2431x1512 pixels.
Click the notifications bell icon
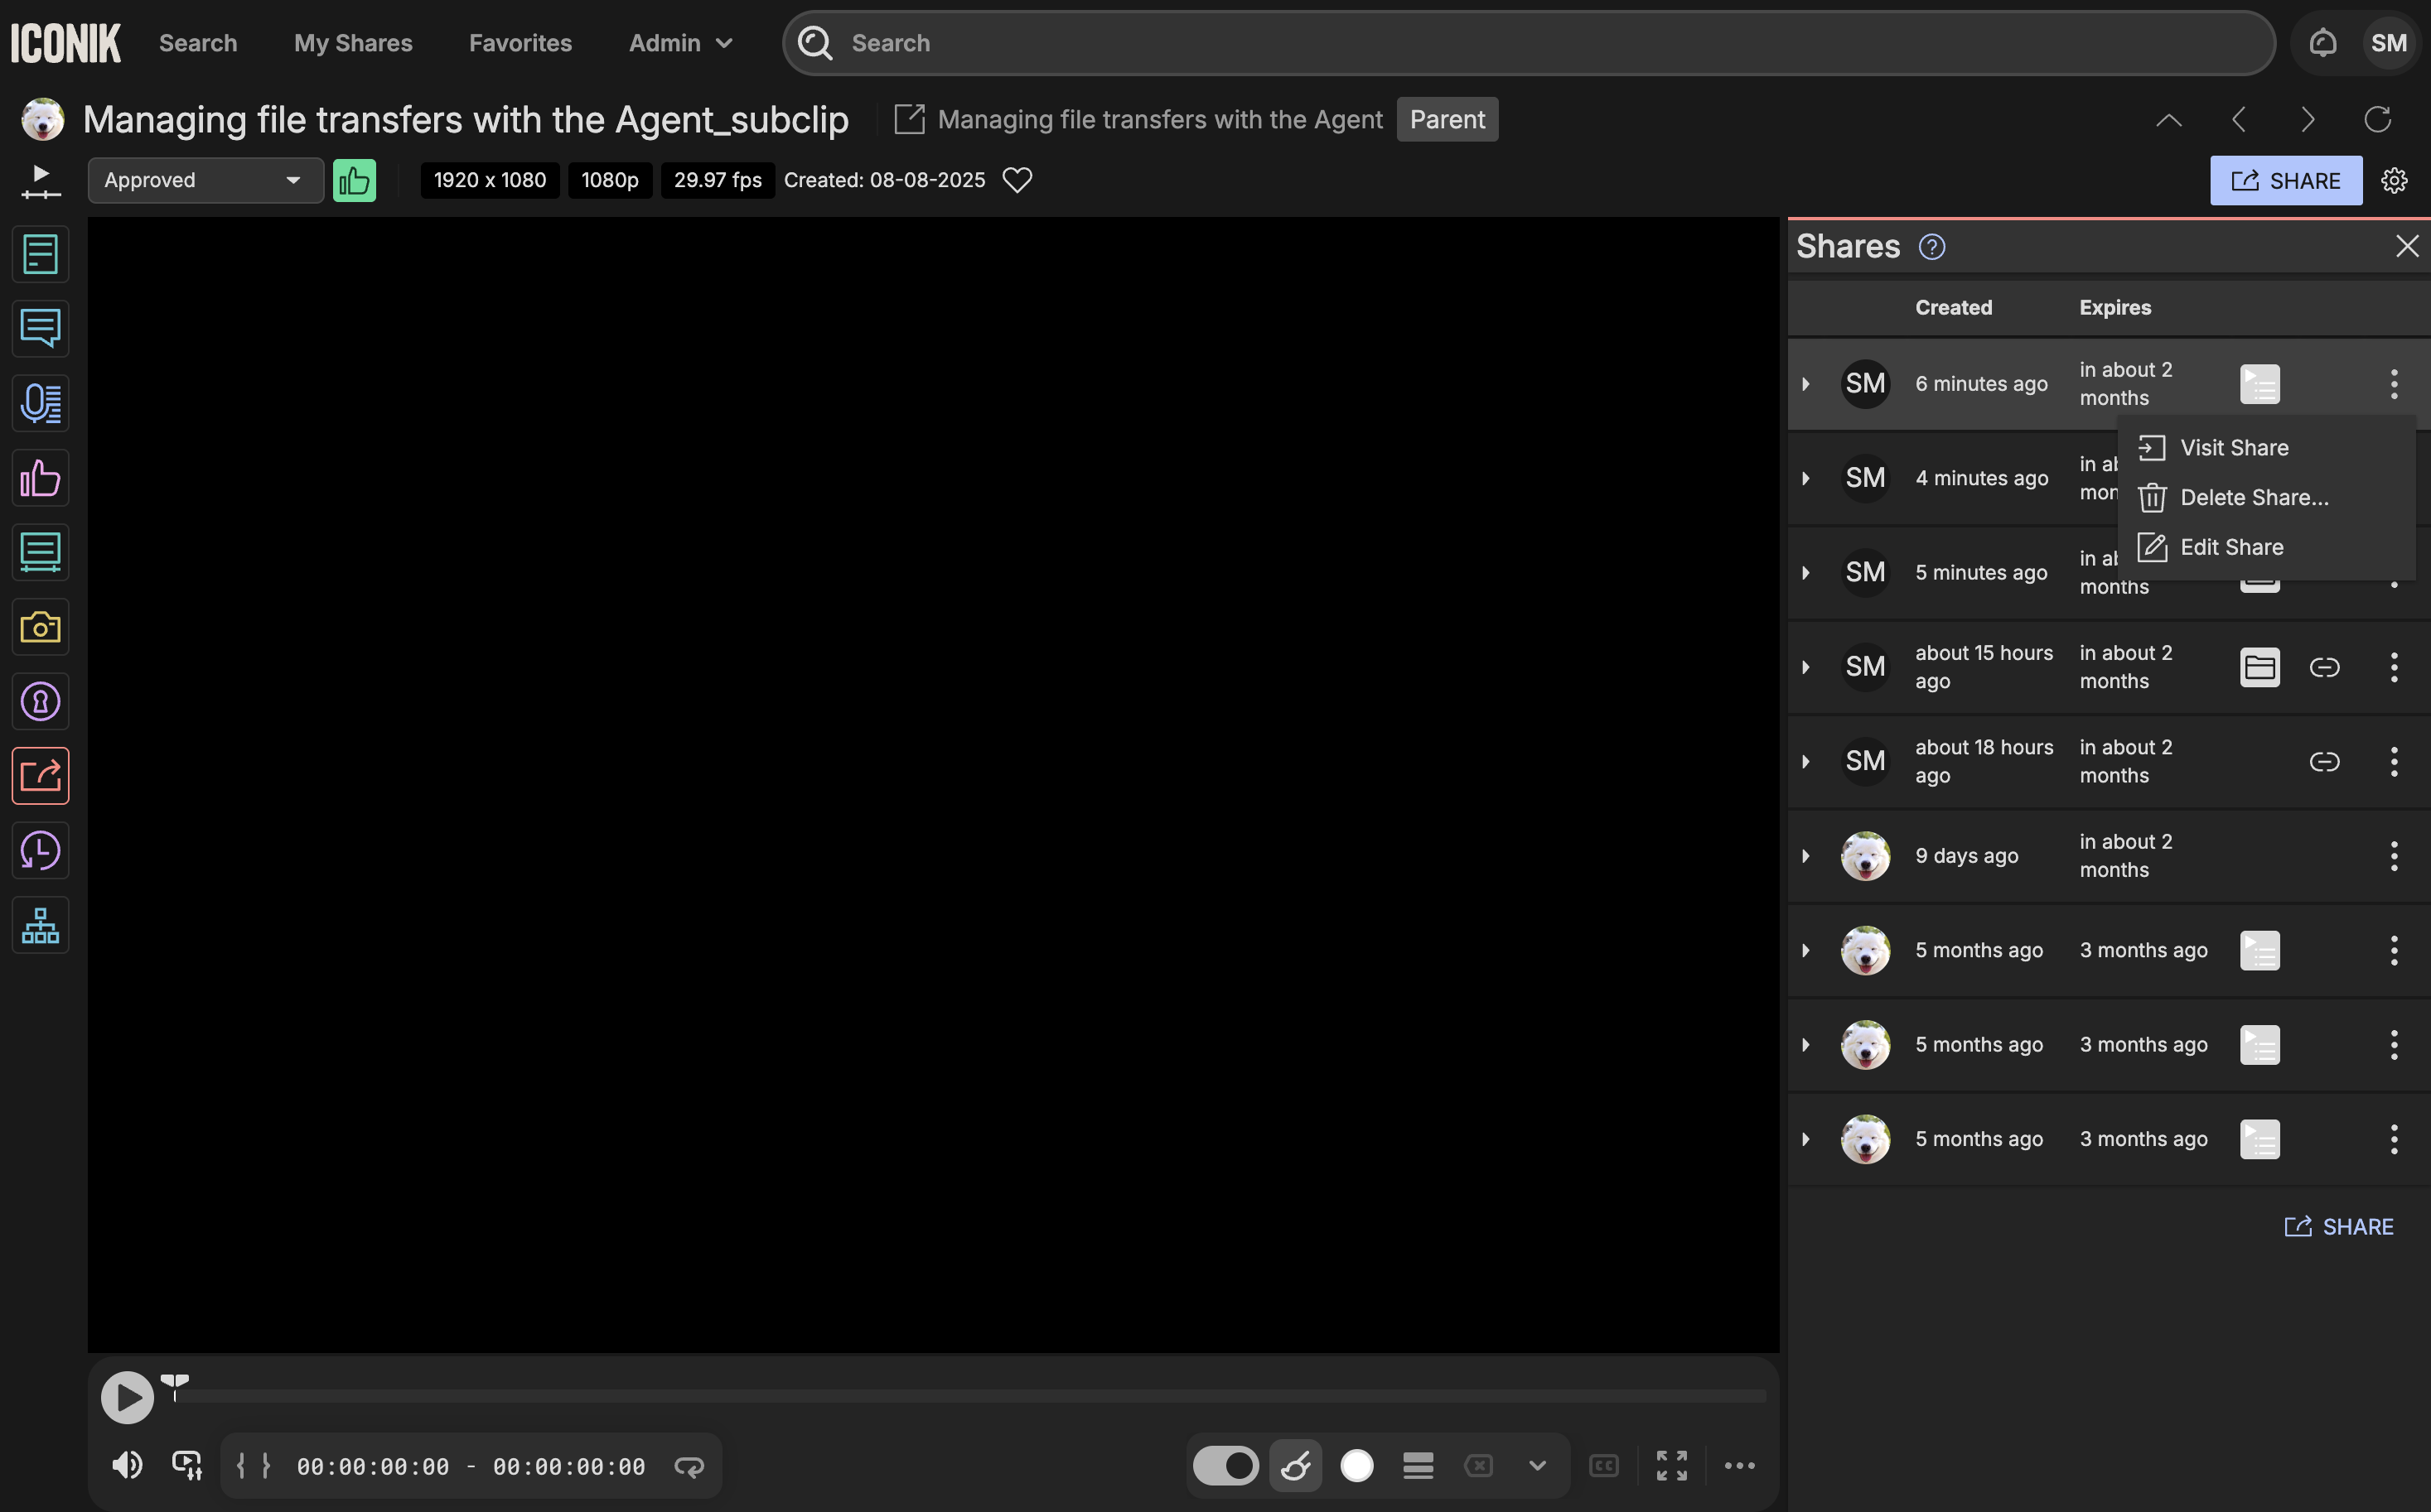click(2322, 43)
